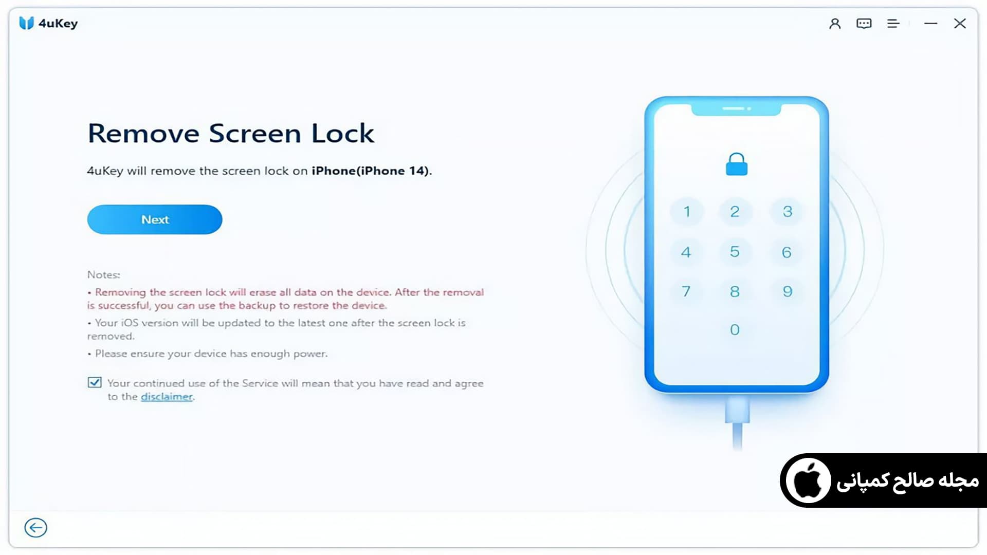
Task: Access the support chat menu
Action: pos(863,24)
